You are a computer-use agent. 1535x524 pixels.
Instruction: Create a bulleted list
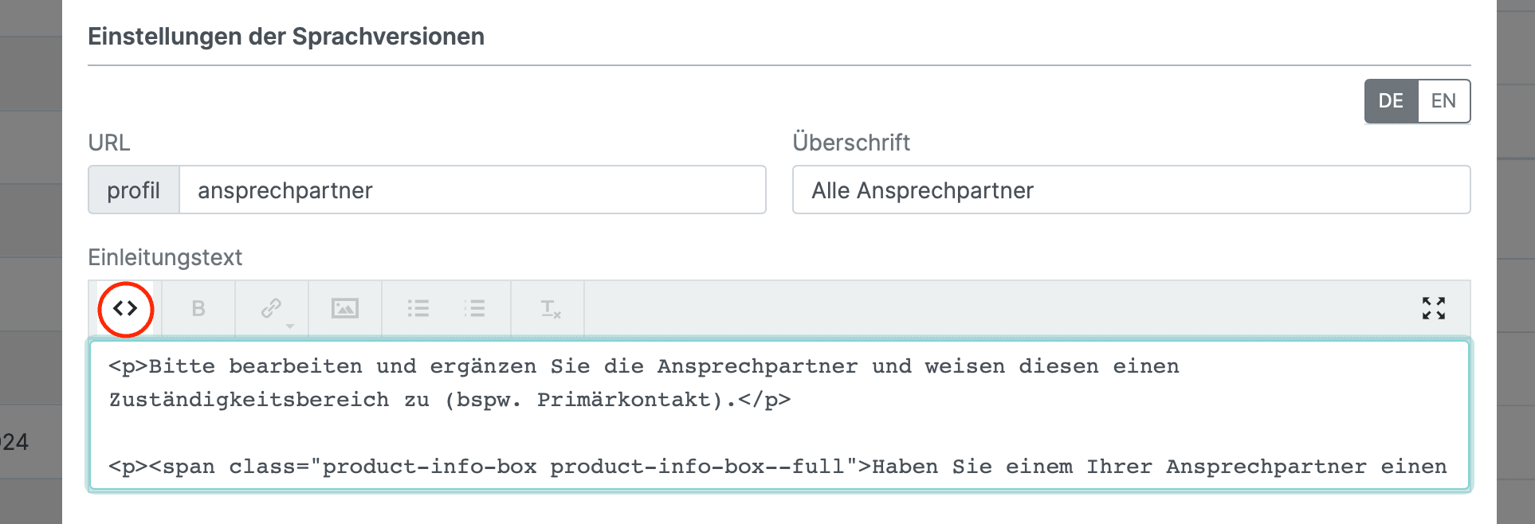point(418,308)
